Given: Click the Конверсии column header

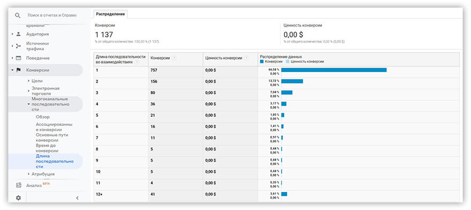Looking at the screenshot, I should pos(160,58).
